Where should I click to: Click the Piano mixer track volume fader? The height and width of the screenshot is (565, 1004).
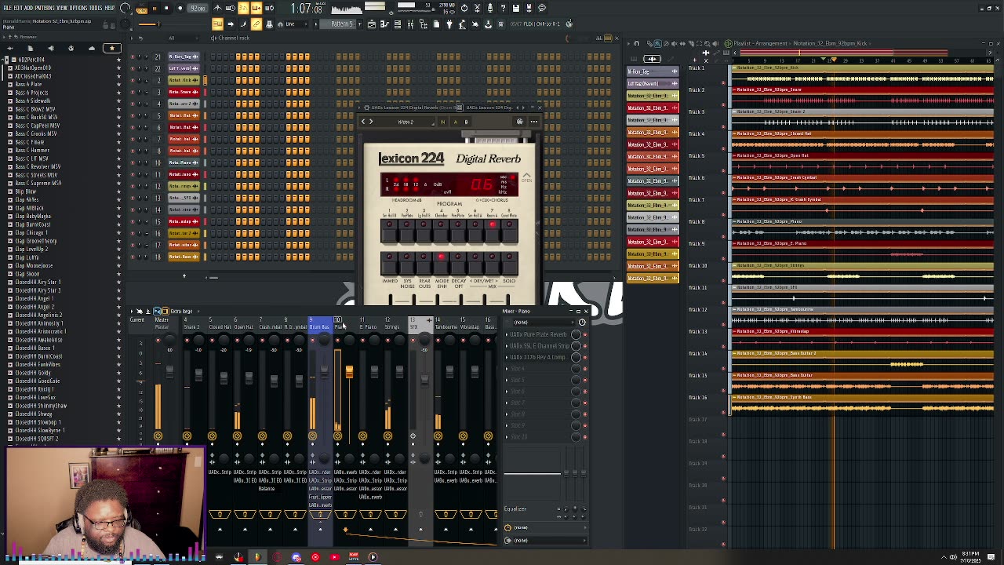(349, 371)
